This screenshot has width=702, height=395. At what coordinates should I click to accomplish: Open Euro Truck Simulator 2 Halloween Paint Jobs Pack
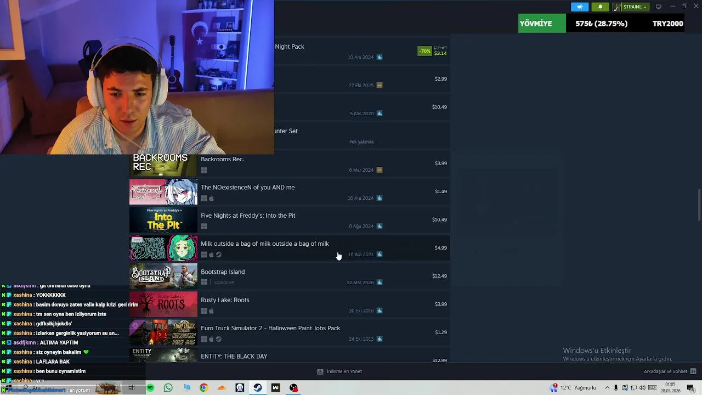pos(270,328)
